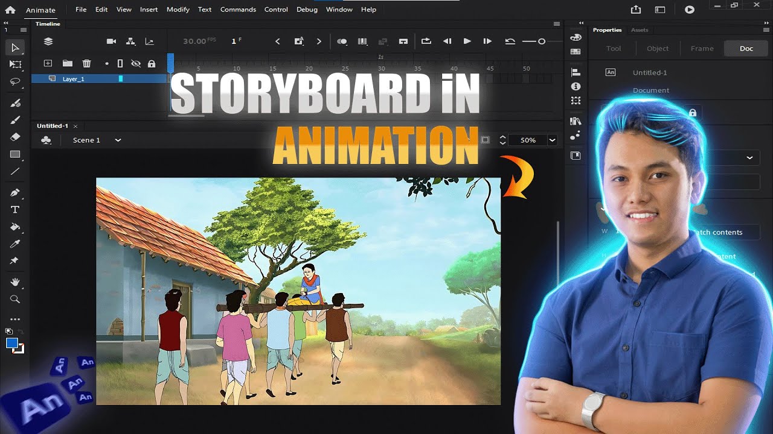This screenshot has width=773, height=434.
Task: Toggle onion skin
Action: (342, 42)
